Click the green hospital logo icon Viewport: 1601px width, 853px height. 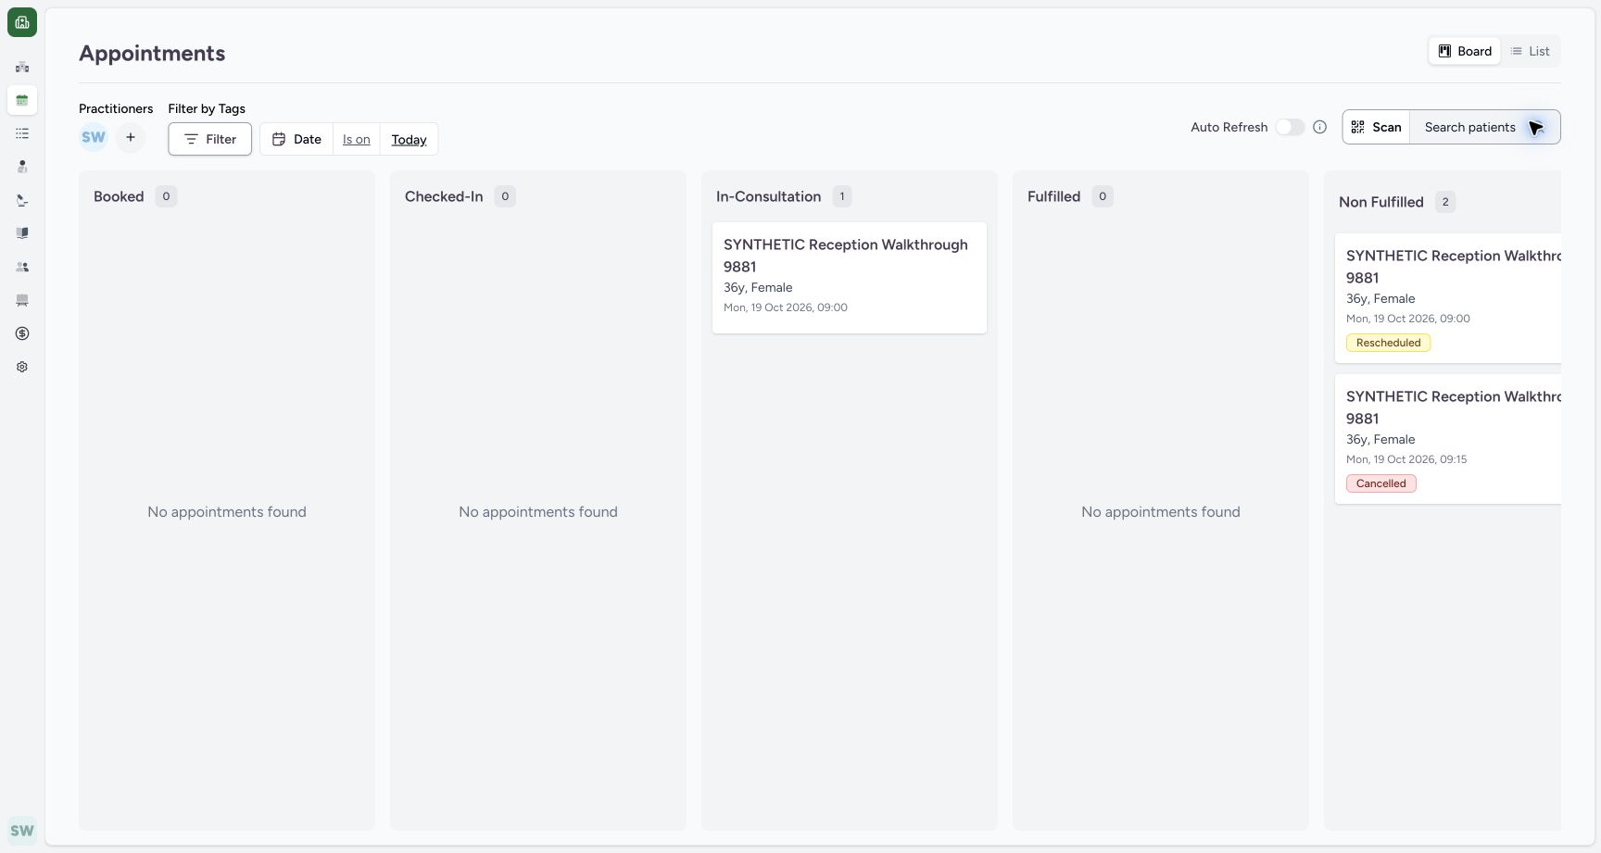(22, 22)
